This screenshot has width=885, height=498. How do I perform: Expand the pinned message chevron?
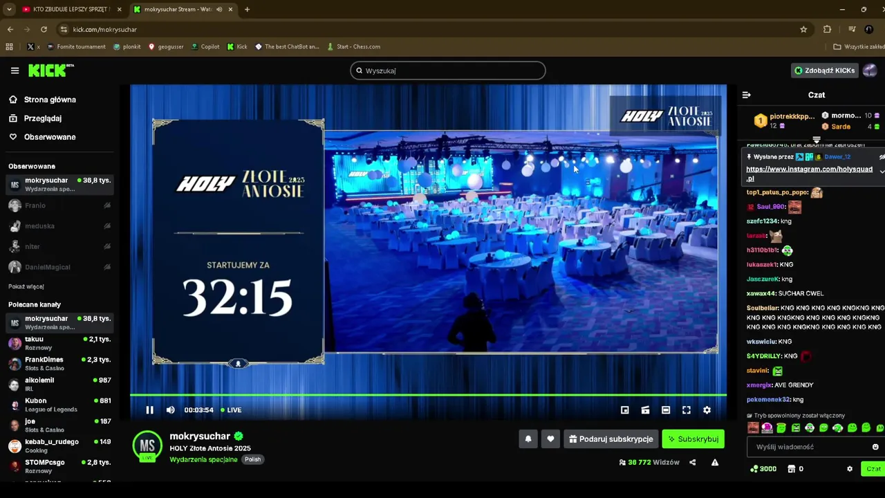click(882, 172)
